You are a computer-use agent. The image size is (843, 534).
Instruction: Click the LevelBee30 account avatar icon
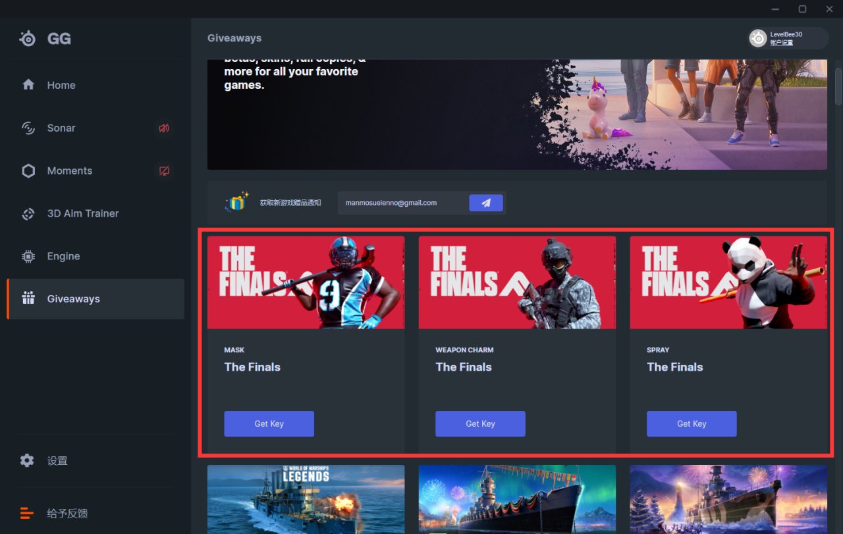point(759,39)
